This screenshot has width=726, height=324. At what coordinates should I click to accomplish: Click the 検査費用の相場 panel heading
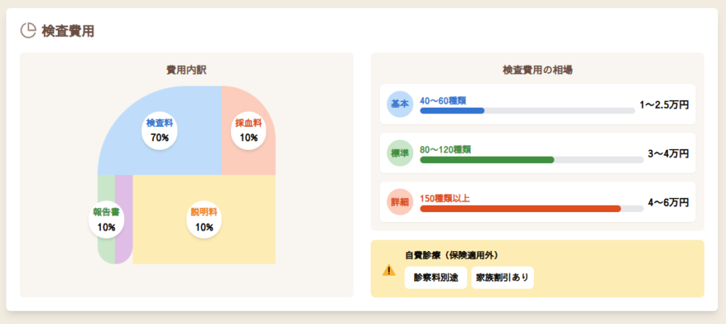[x=537, y=69]
